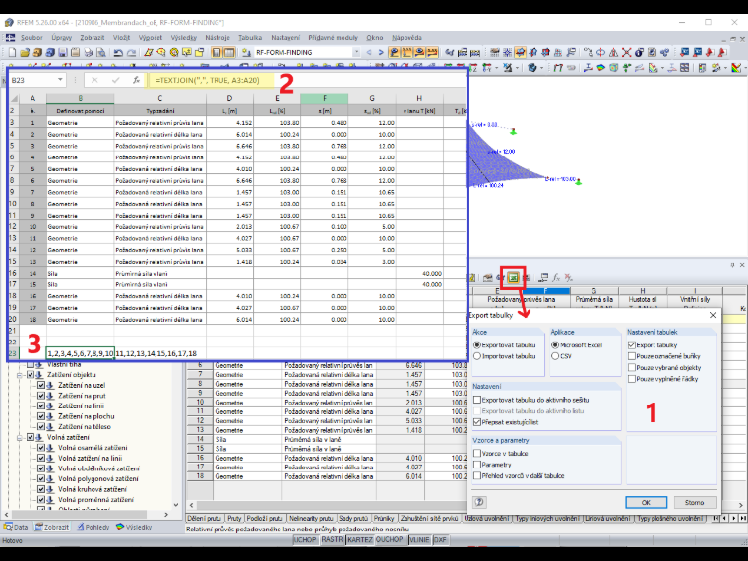Click the Print icon in main toolbar
Screen dimensions: 748x561
[x=89, y=52]
